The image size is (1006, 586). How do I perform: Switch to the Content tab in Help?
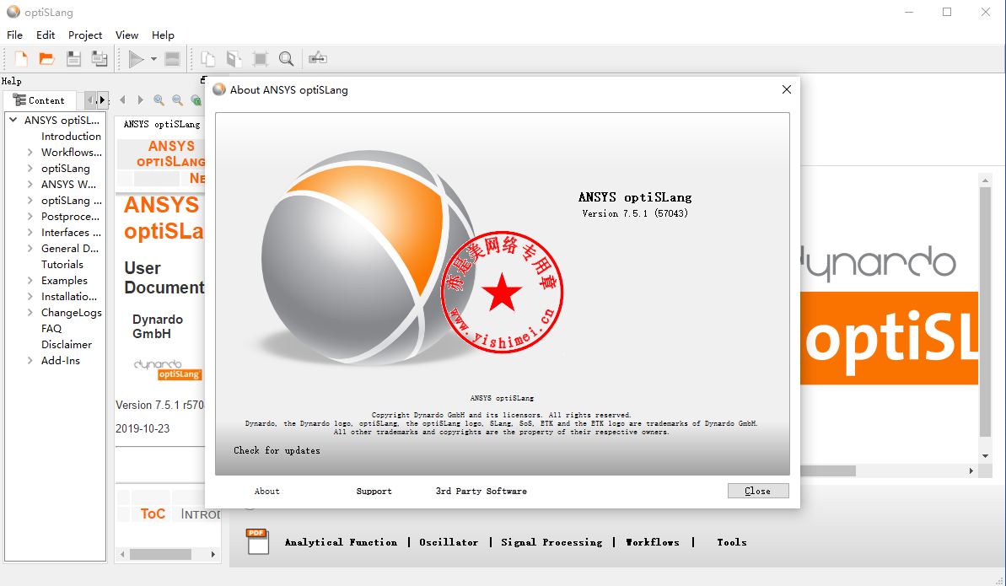point(40,101)
